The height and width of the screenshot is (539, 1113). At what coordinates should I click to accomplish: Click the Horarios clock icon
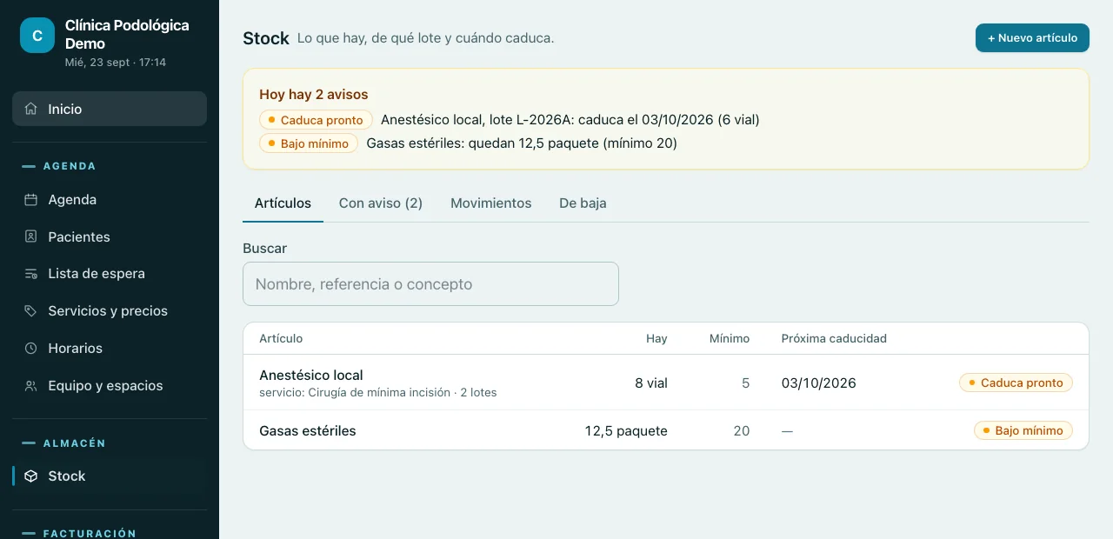31,349
